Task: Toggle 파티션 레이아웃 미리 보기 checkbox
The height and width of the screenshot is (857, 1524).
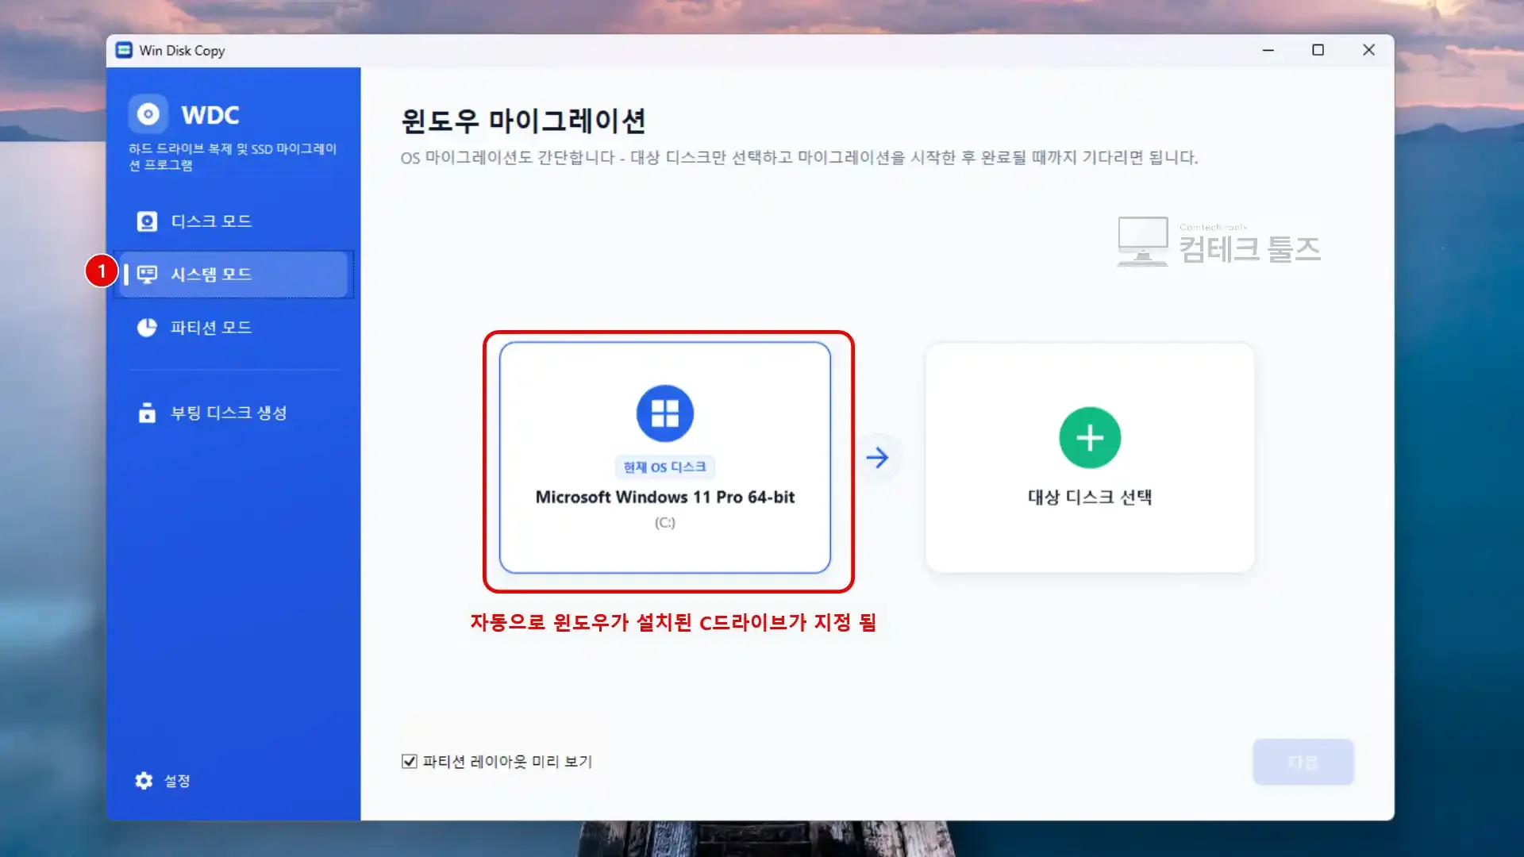Action: coord(410,762)
